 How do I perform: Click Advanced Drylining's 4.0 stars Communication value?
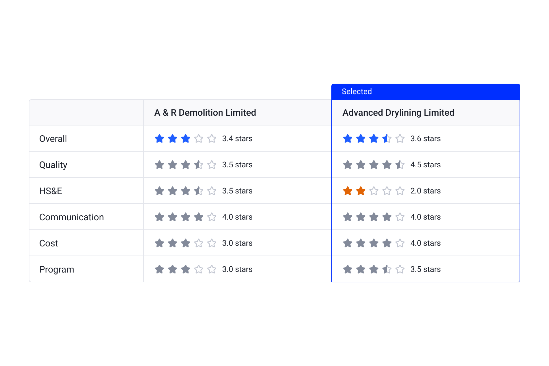point(425,217)
